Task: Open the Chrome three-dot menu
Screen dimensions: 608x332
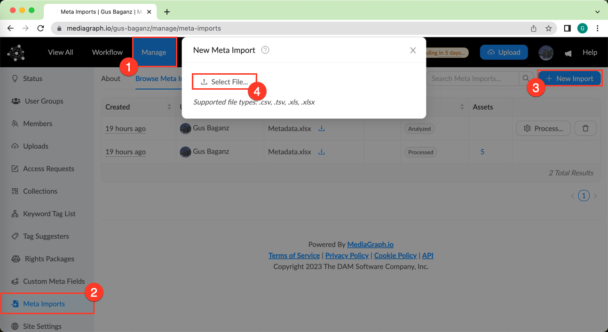Action: click(597, 28)
